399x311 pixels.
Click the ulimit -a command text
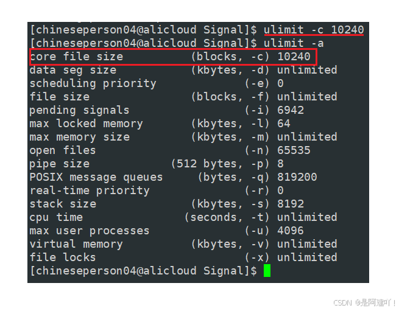pos(294,43)
